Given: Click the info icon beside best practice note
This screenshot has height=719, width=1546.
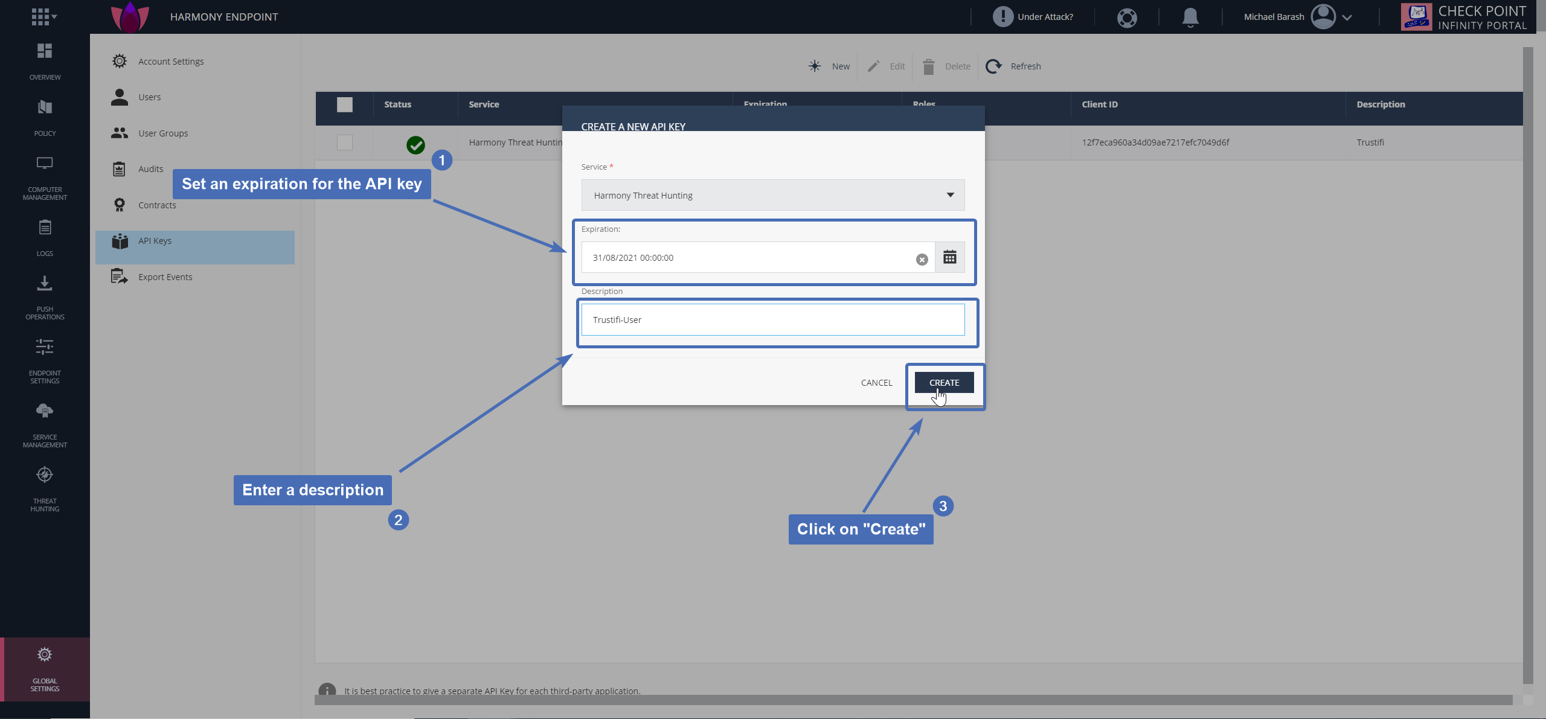Looking at the screenshot, I should pyautogui.click(x=327, y=691).
